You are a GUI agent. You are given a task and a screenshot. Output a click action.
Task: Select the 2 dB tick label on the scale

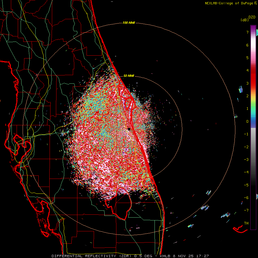coord(247,96)
